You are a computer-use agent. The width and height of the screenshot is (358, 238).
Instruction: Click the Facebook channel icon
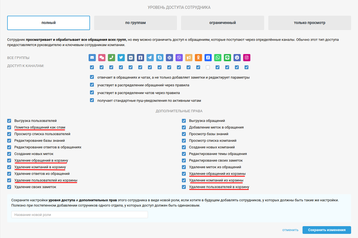(140, 58)
